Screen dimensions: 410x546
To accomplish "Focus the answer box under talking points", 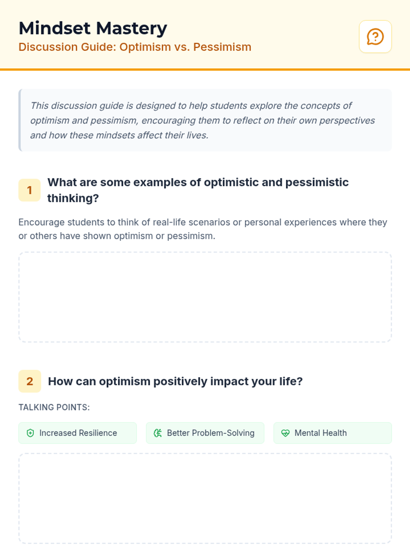I will click(205, 498).
